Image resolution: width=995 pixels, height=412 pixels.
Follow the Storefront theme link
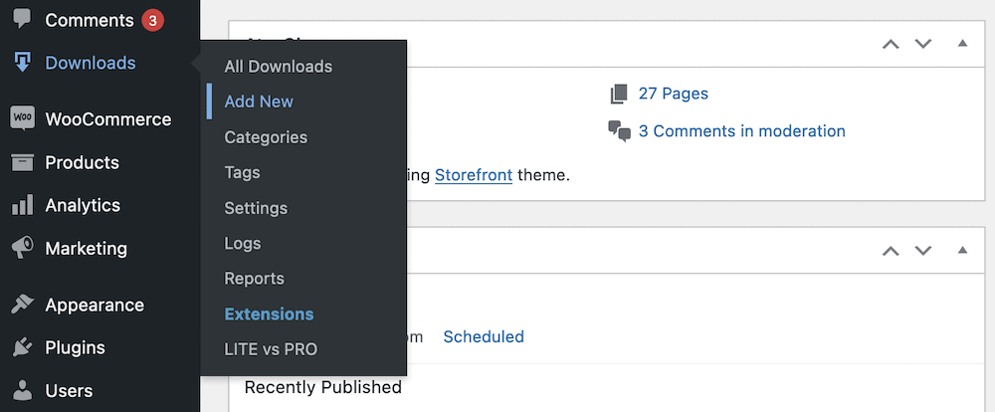(x=474, y=174)
